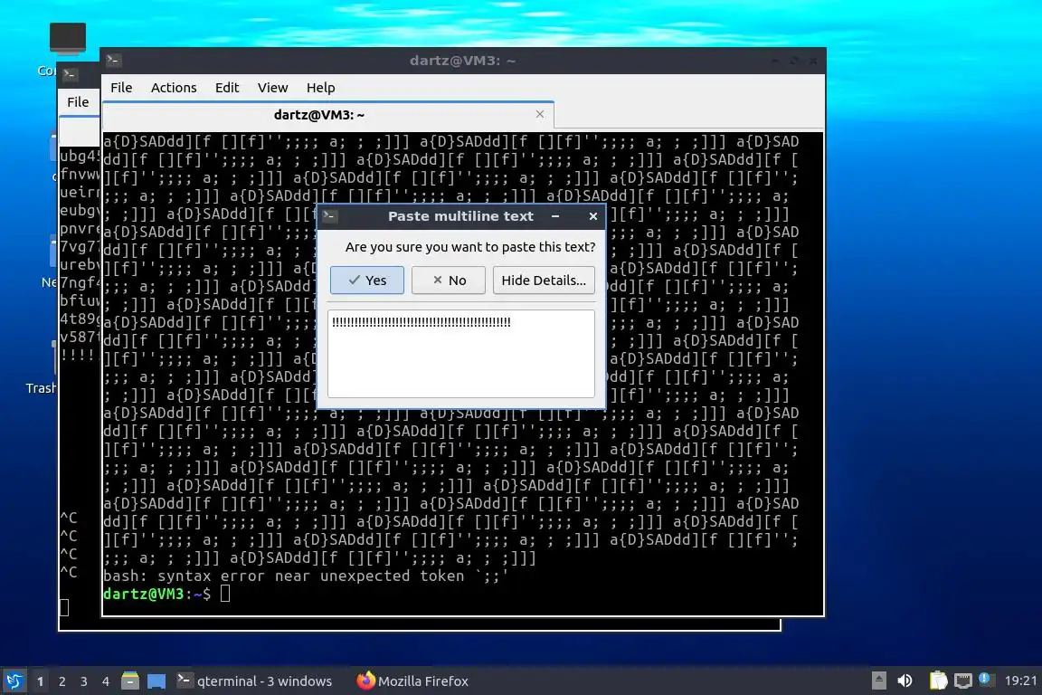The image size is (1042, 695).
Task: Click the terminal icon in back window titlebar
Action: pyautogui.click(x=70, y=74)
